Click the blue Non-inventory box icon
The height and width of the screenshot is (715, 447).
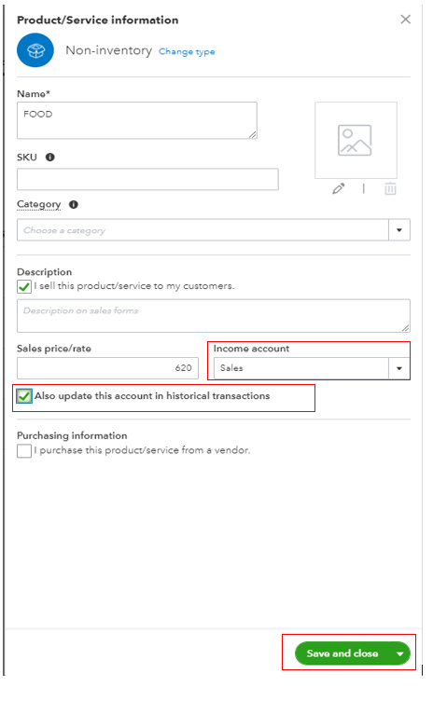coord(35,50)
